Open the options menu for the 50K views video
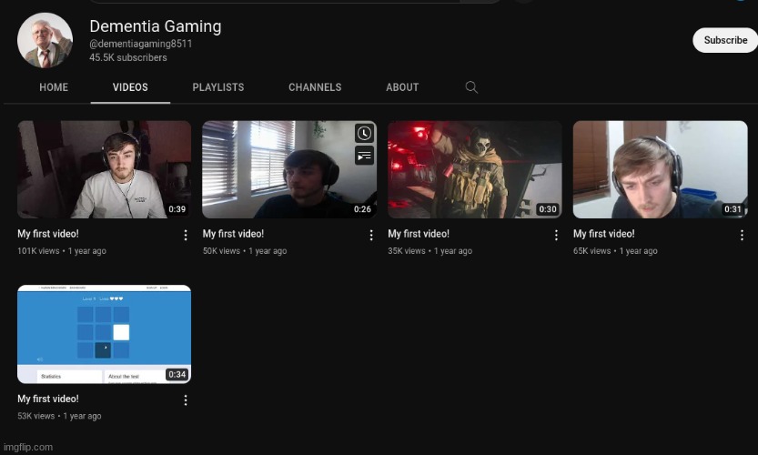Screen dimensions: 758x455 (370, 235)
